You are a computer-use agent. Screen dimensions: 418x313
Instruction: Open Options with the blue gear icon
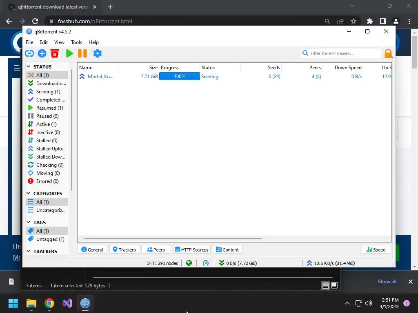[x=97, y=53]
